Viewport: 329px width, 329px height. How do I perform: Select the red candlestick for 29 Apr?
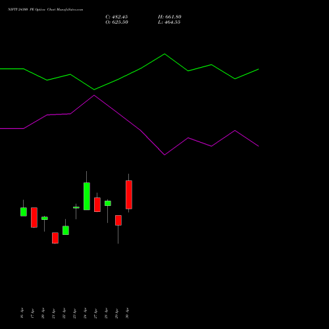coord(118,220)
